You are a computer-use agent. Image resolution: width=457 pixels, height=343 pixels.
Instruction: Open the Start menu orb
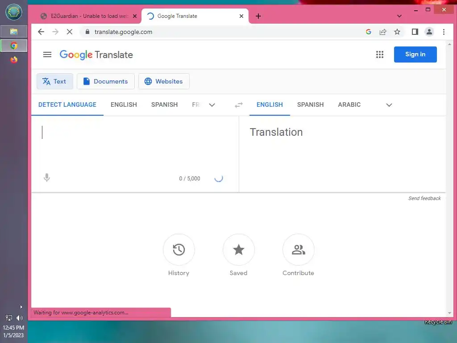14,12
